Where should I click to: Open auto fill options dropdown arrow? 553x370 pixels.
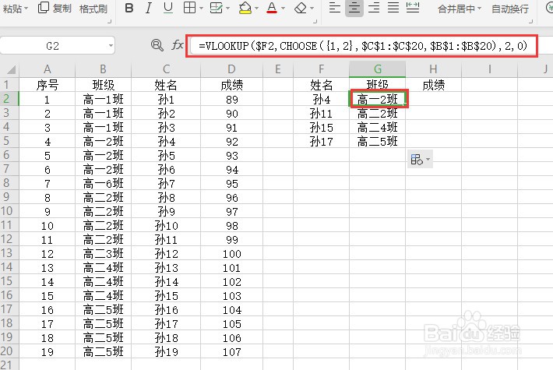[x=428, y=160]
